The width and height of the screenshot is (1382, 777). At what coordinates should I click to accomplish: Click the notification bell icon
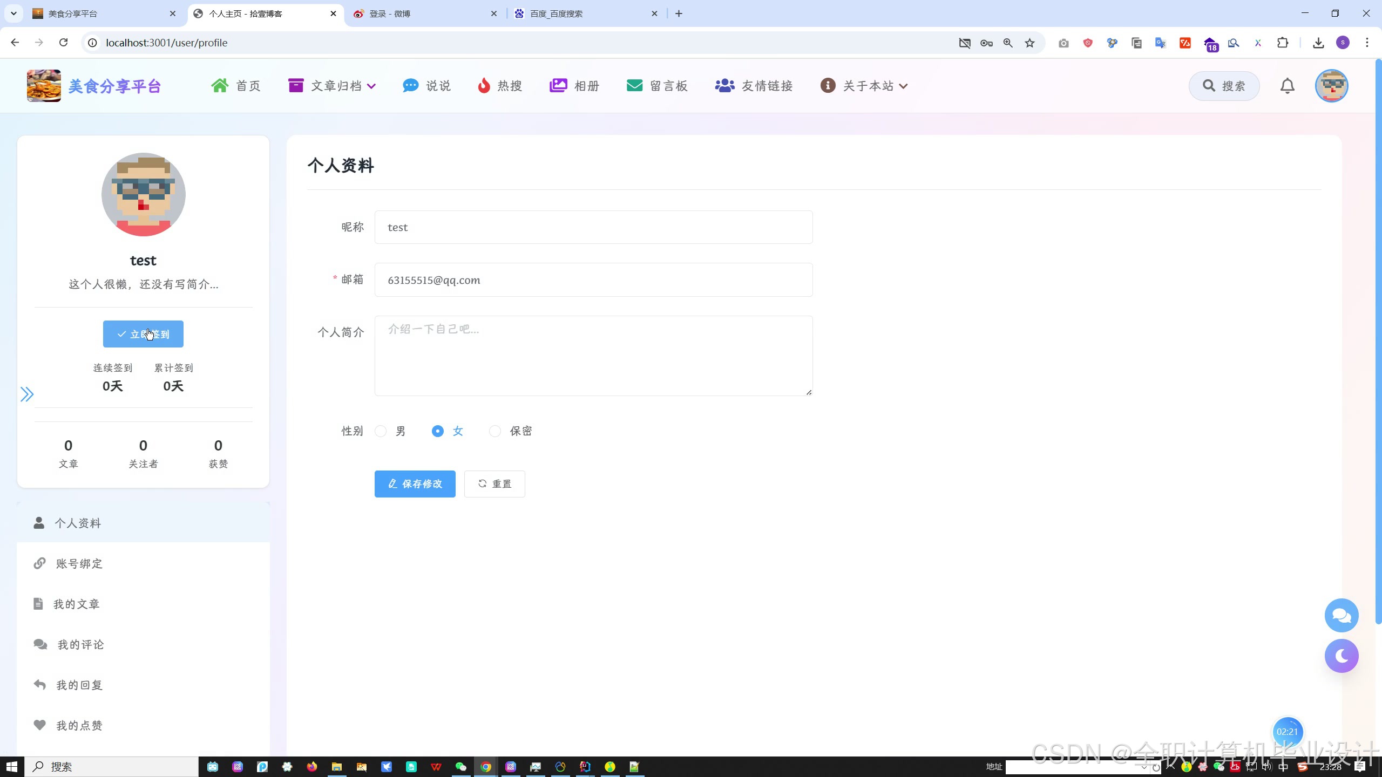tap(1287, 86)
